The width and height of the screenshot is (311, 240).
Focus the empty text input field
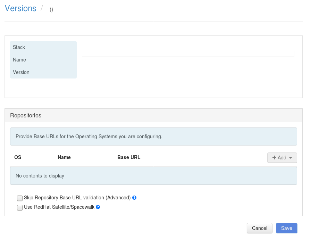(188, 54)
